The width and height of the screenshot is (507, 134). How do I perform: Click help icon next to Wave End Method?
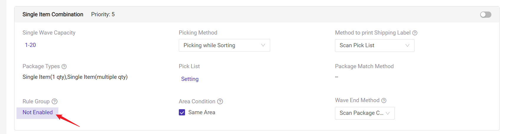pyautogui.click(x=384, y=100)
